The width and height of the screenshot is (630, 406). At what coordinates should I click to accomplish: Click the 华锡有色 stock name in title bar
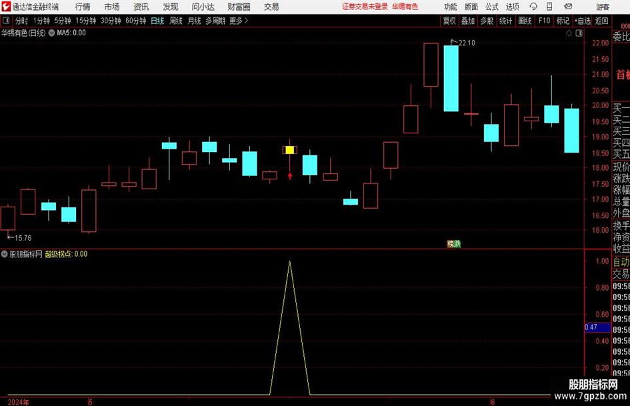click(405, 7)
